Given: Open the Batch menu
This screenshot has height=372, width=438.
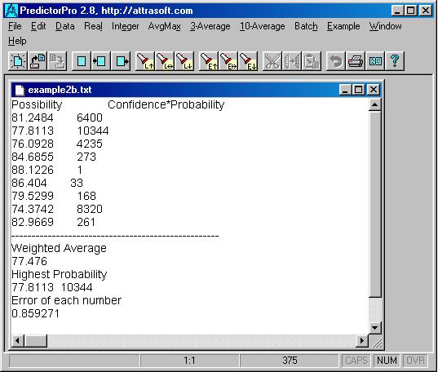Looking at the screenshot, I should point(306,26).
